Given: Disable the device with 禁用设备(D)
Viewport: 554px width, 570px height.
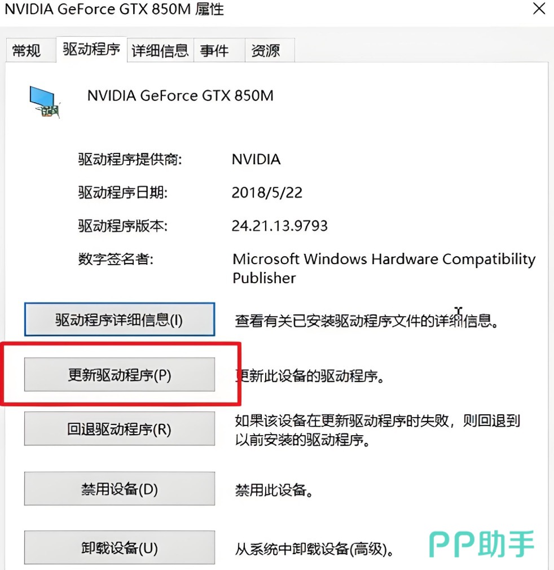Looking at the screenshot, I should click(119, 489).
